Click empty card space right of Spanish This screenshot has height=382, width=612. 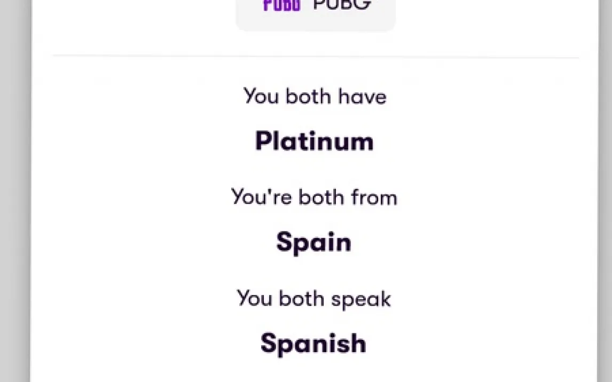(481, 343)
